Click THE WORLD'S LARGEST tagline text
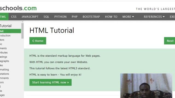The width and height of the screenshot is (175, 98). click(156, 9)
